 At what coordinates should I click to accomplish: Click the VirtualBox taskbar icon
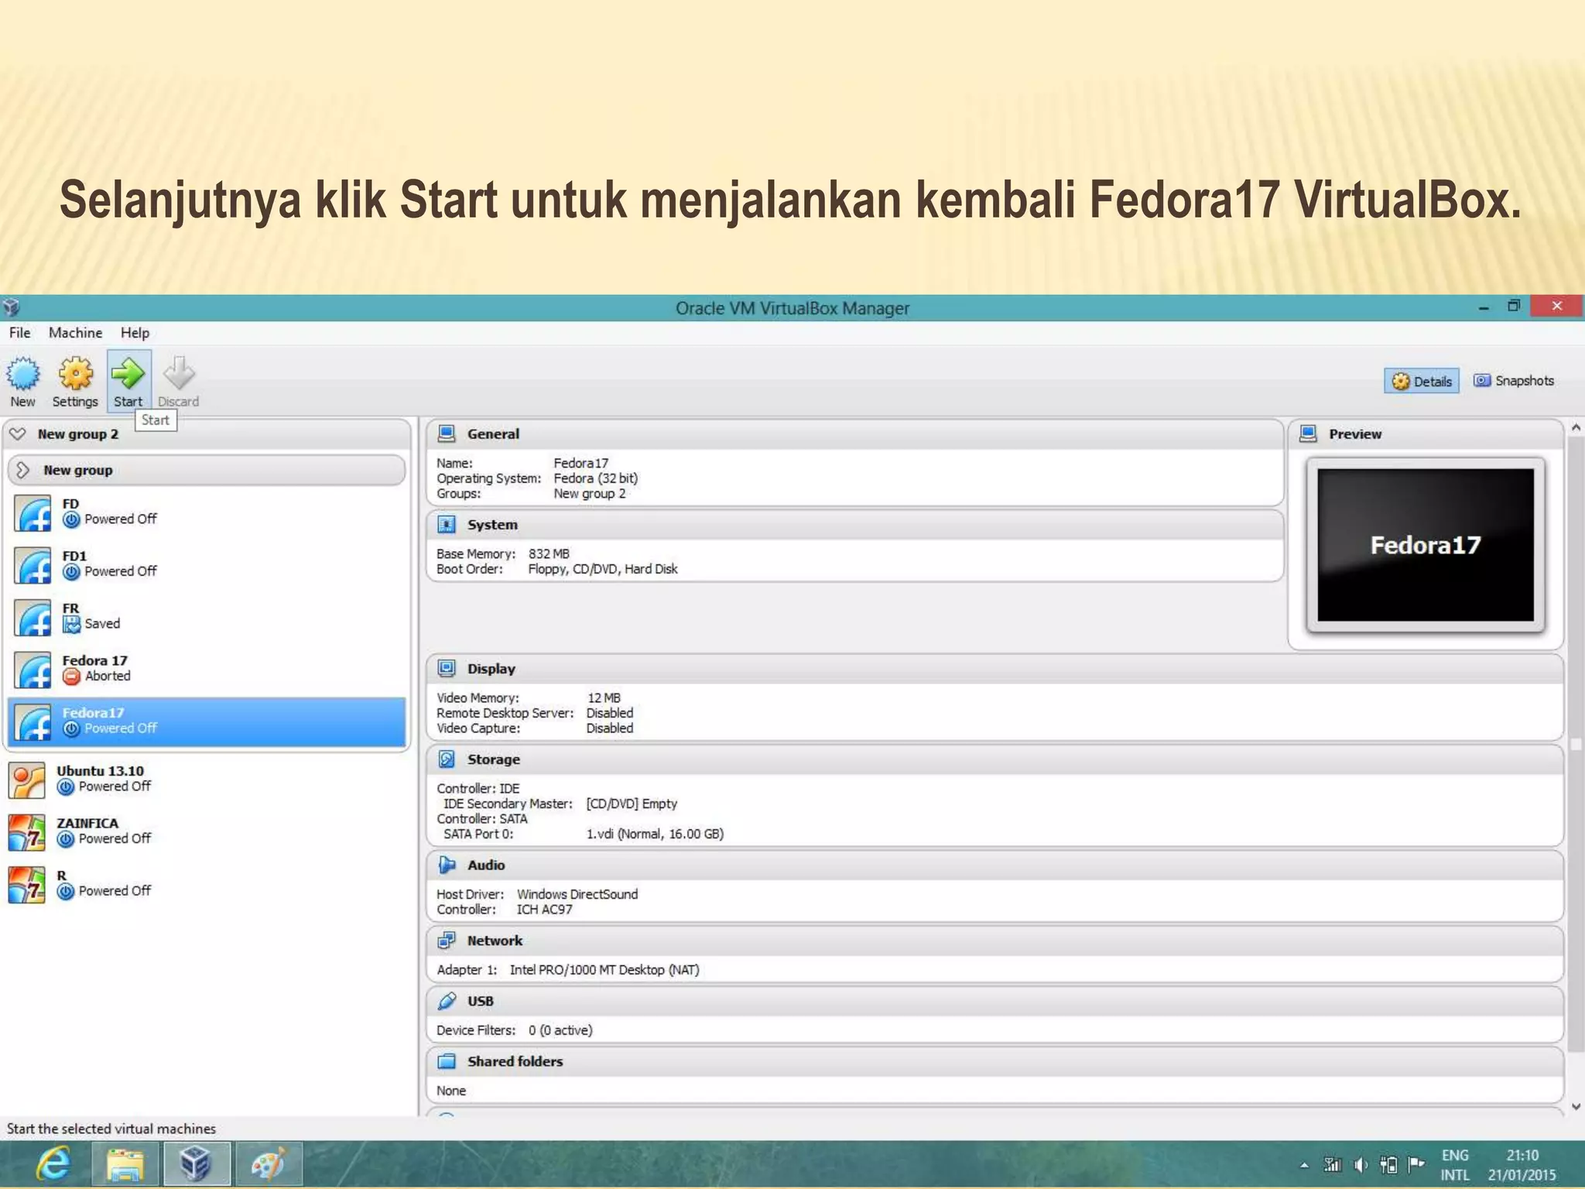point(195,1163)
